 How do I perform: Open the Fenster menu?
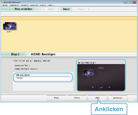(34, 5)
